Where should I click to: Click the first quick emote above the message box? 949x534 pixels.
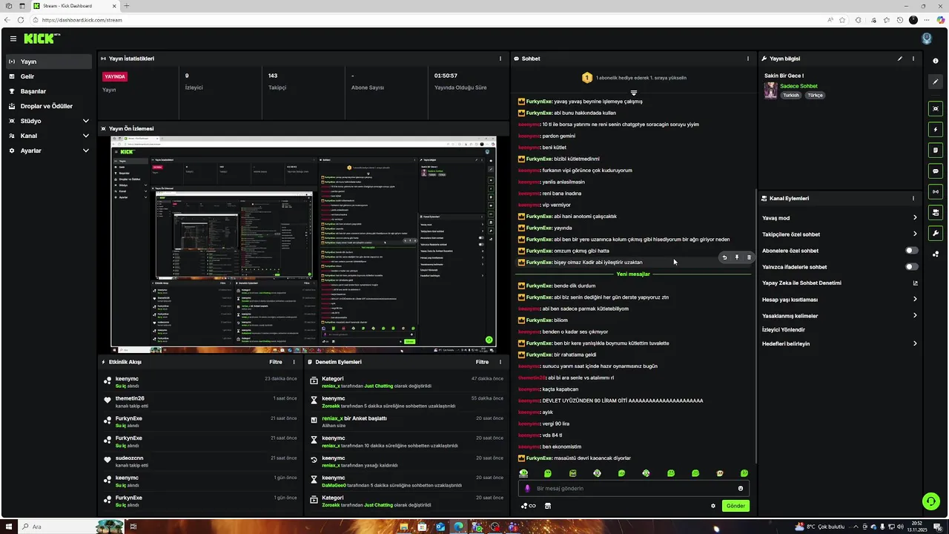[523, 473]
